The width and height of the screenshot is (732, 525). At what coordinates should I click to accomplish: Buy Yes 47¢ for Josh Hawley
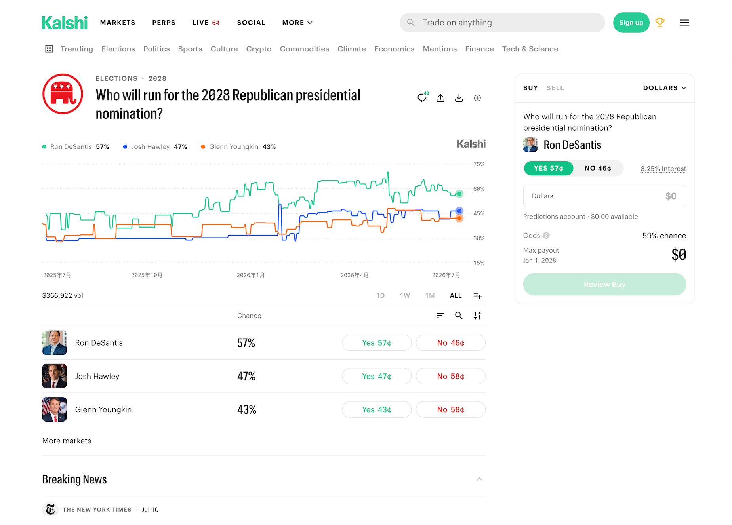[x=377, y=376]
